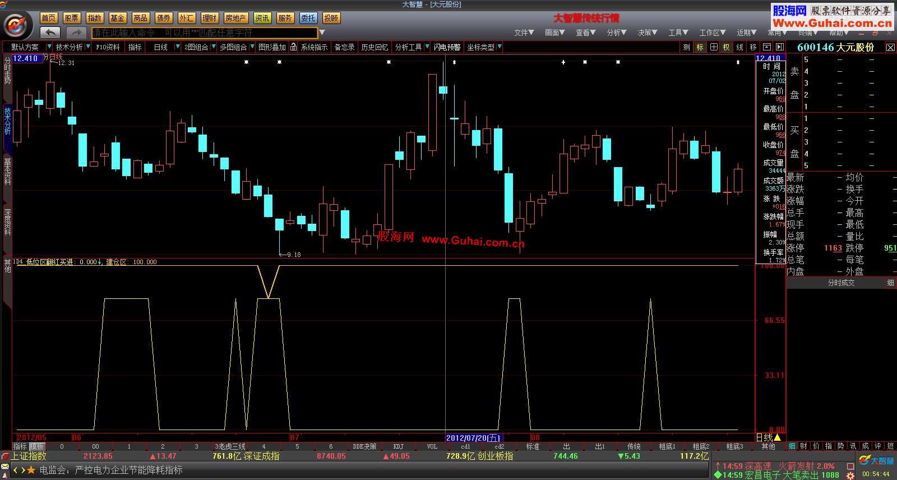Select the VOL indicator tab
The height and width of the screenshot is (480, 897).
(x=432, y=446)
